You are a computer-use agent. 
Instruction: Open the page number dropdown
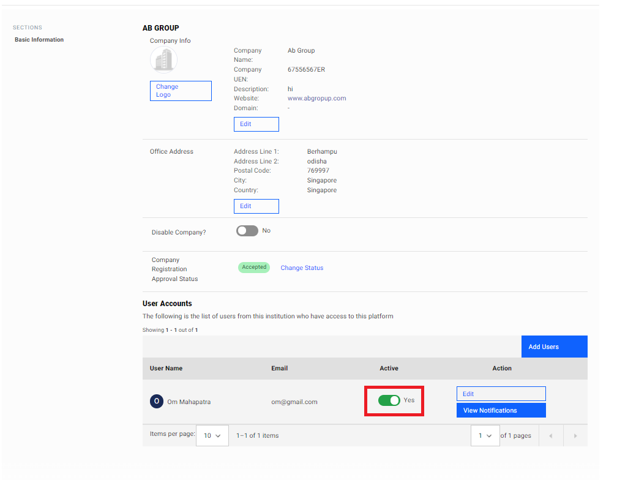tap(485, 435)
